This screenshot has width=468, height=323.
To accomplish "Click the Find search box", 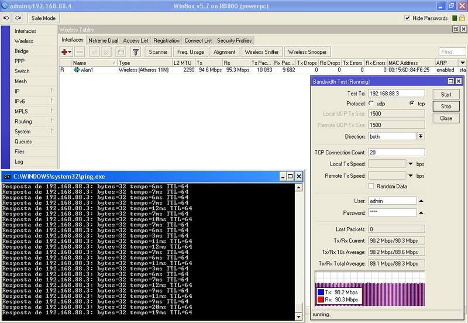I will [452, 51].
